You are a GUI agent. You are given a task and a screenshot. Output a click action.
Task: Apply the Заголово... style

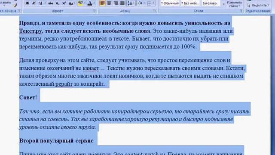tap(211, 3)
